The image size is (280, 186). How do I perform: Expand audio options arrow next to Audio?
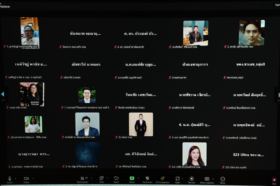[16, 178]
